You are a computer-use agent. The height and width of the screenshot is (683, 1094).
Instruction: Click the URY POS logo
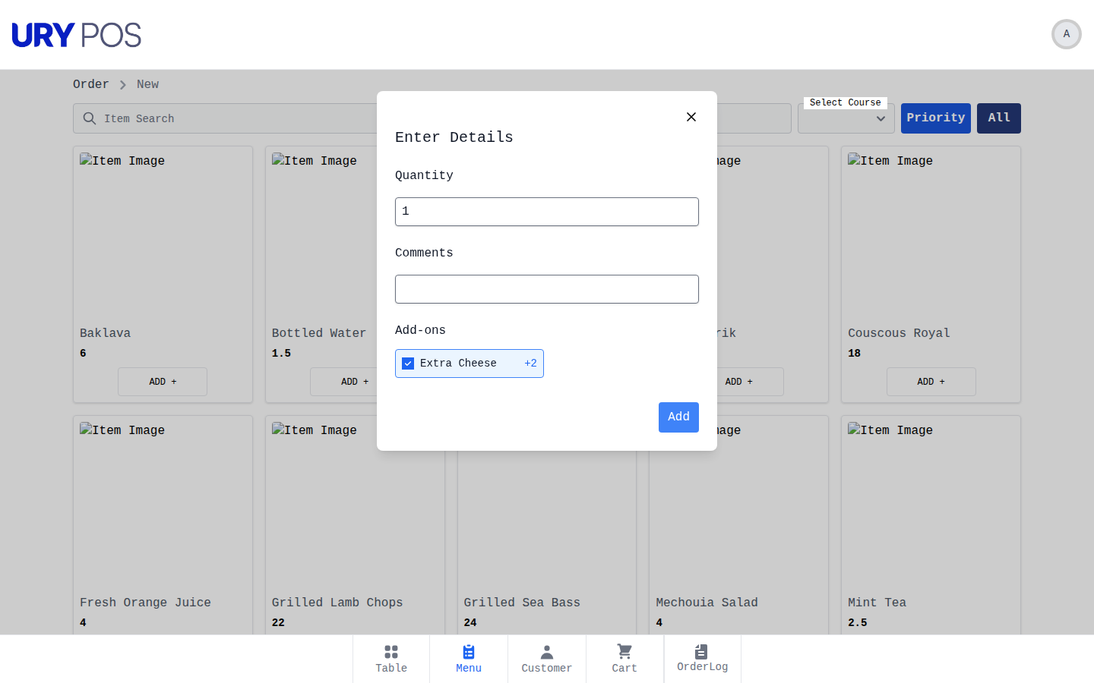[77, 35]
